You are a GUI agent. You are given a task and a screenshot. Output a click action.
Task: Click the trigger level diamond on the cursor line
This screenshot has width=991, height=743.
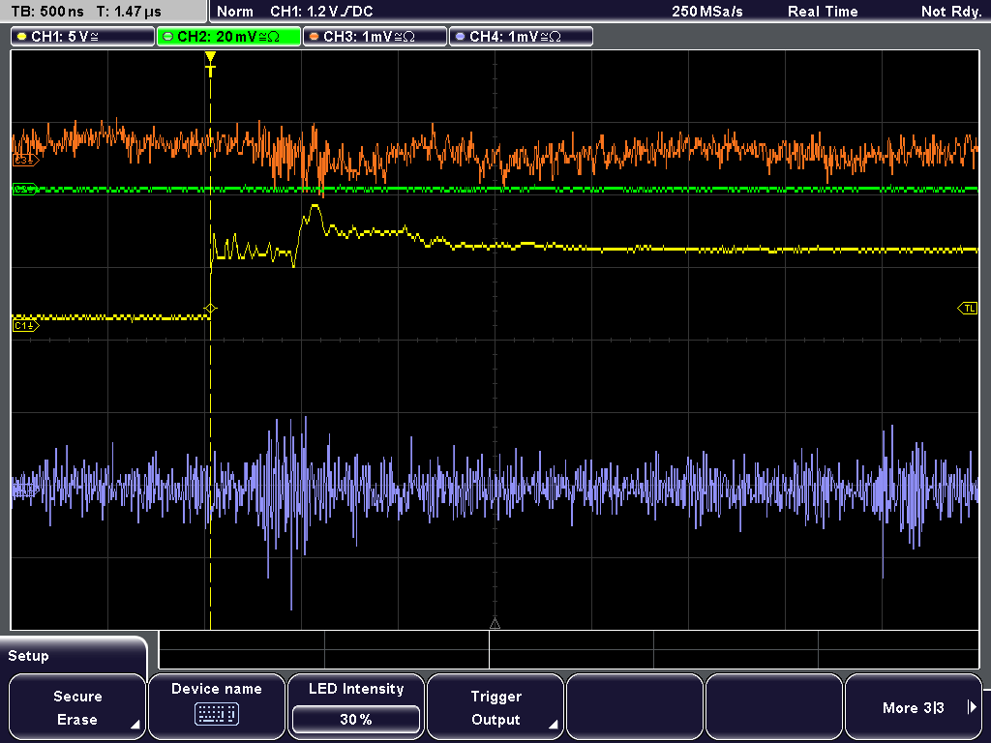click(210, 309)
